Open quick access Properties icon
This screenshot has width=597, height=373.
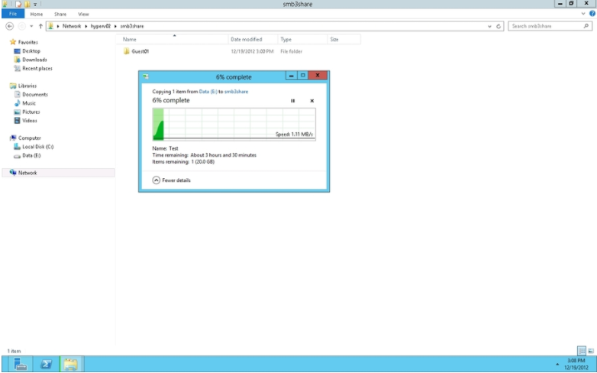(x=18, y=4)
